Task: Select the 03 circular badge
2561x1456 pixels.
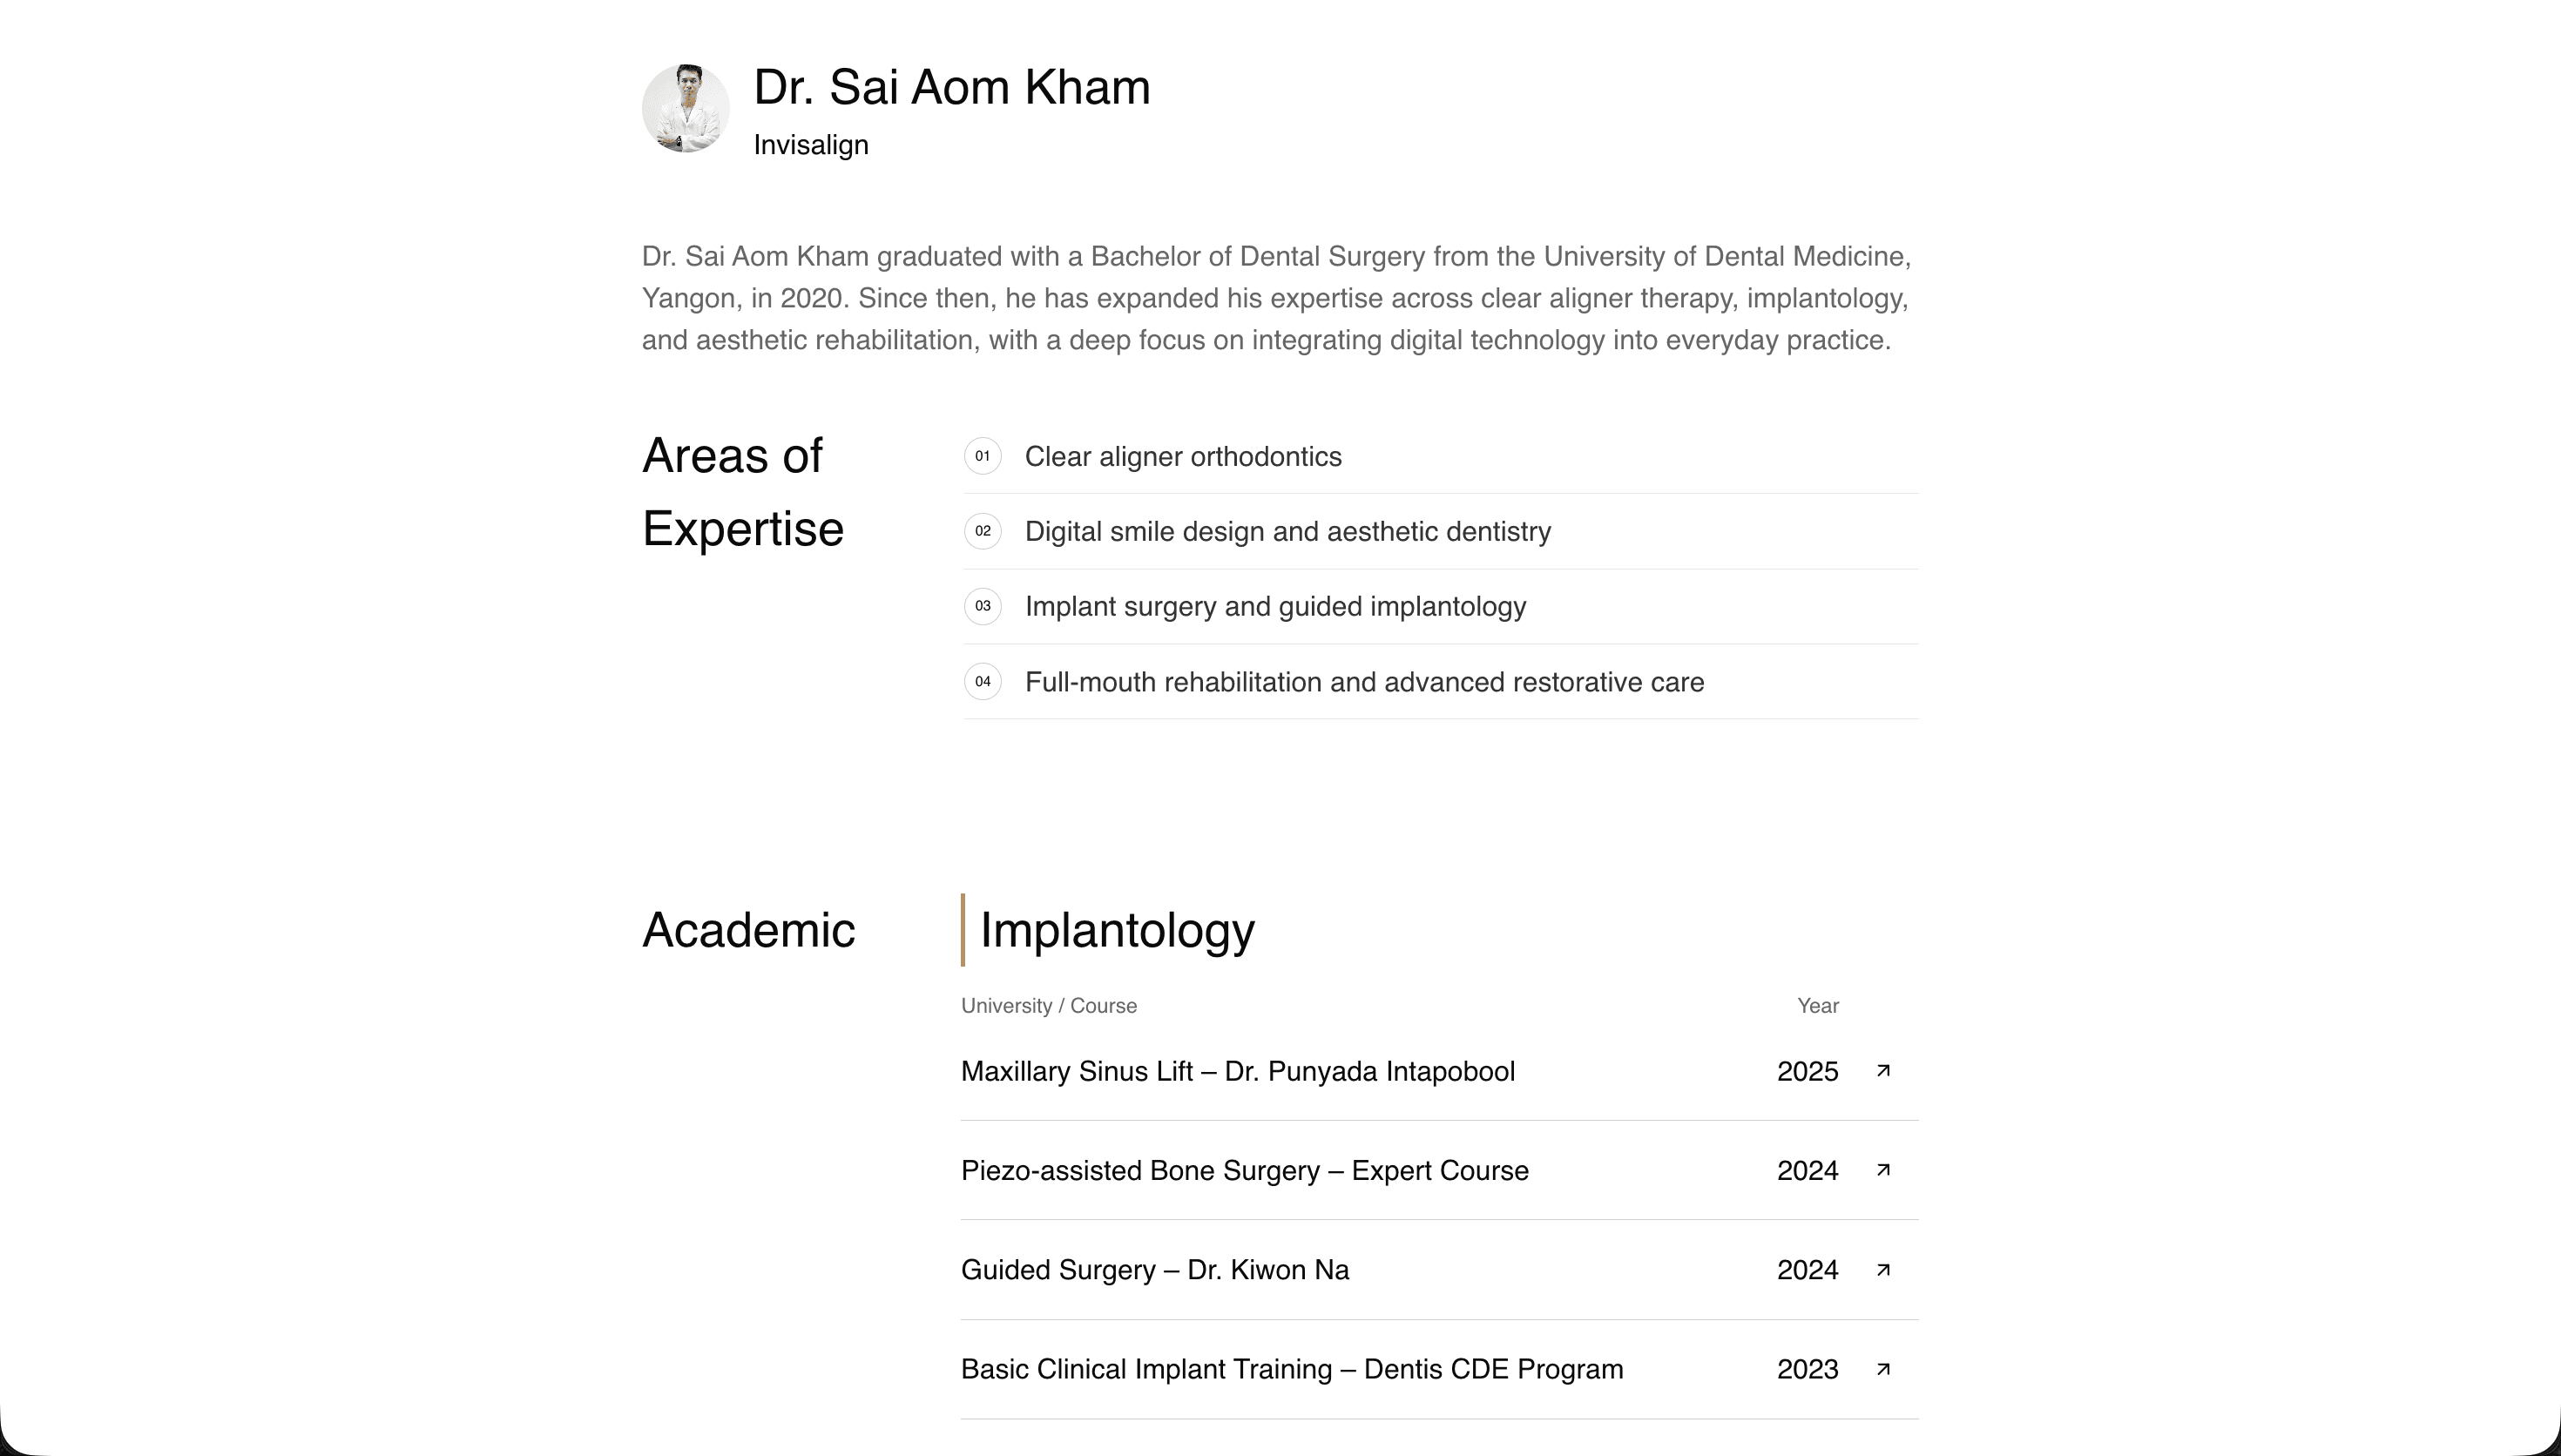Action: tap(982, 606)
